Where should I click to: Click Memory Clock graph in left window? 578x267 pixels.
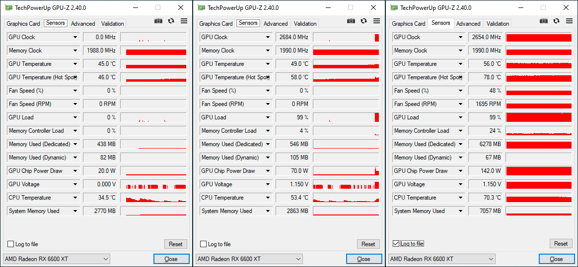pyautogui.click(x=153, y=51)
